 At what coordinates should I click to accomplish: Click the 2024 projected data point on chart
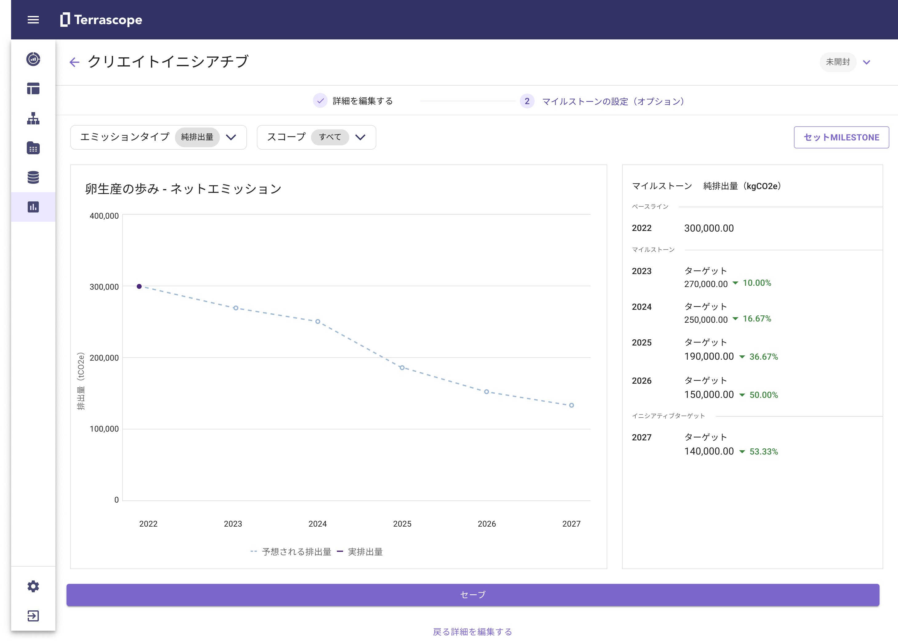pos(318,321)
